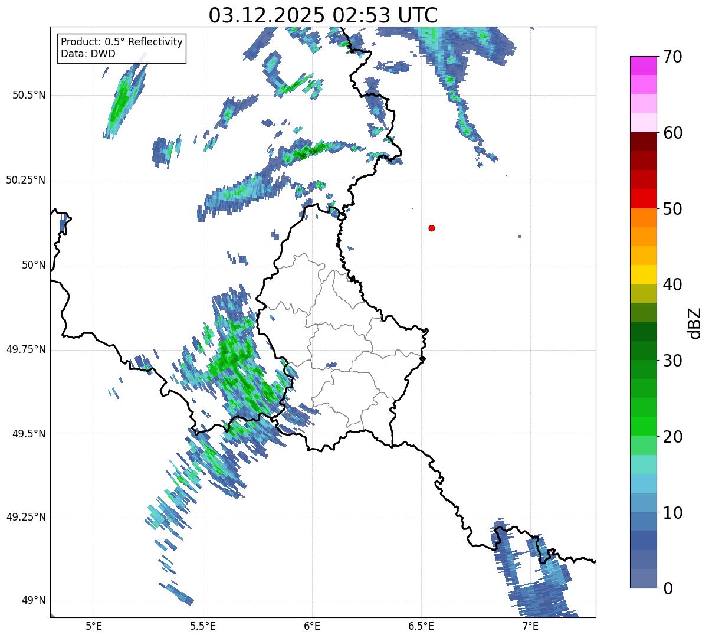
Task: Select the 50.5°N latitude label
Action: pos(29,95)
